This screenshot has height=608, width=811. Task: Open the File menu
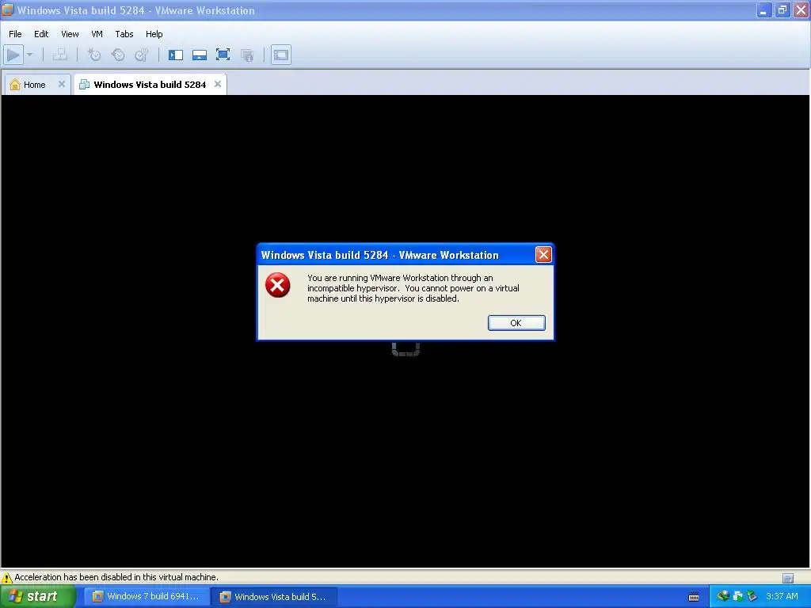pyautogui.click(x=15, y=34)
